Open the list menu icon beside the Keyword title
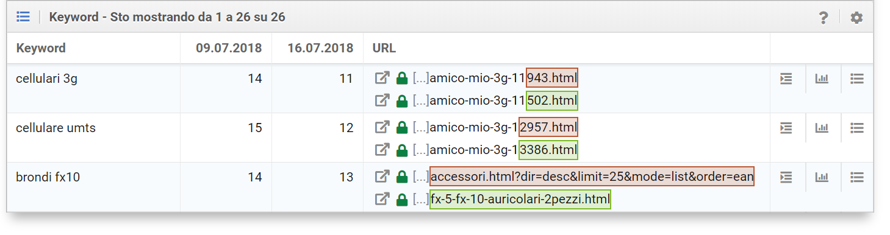 [x=23, y=16]
